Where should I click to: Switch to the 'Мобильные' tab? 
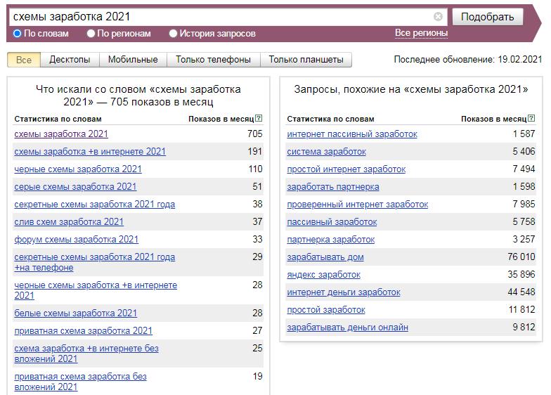pyautogui.click(x=133, y=60)
